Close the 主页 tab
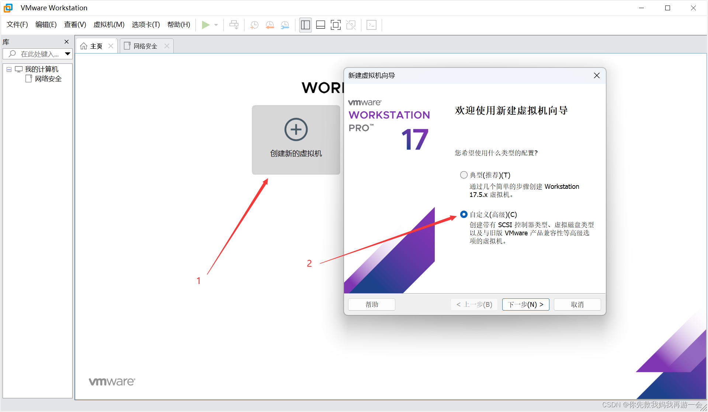 coord(111,46)
